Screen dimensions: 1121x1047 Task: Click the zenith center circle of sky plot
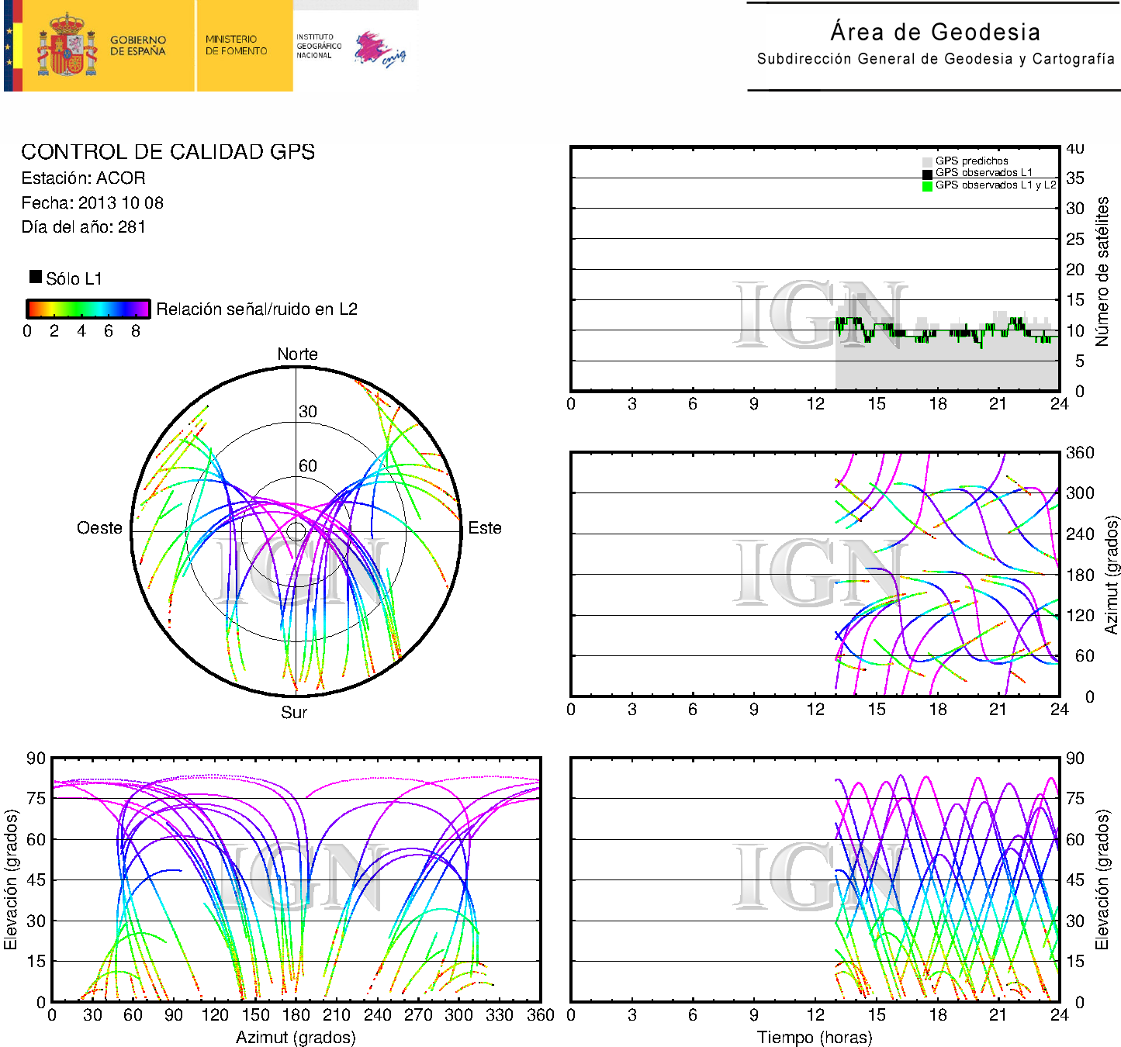click(296, 531)
